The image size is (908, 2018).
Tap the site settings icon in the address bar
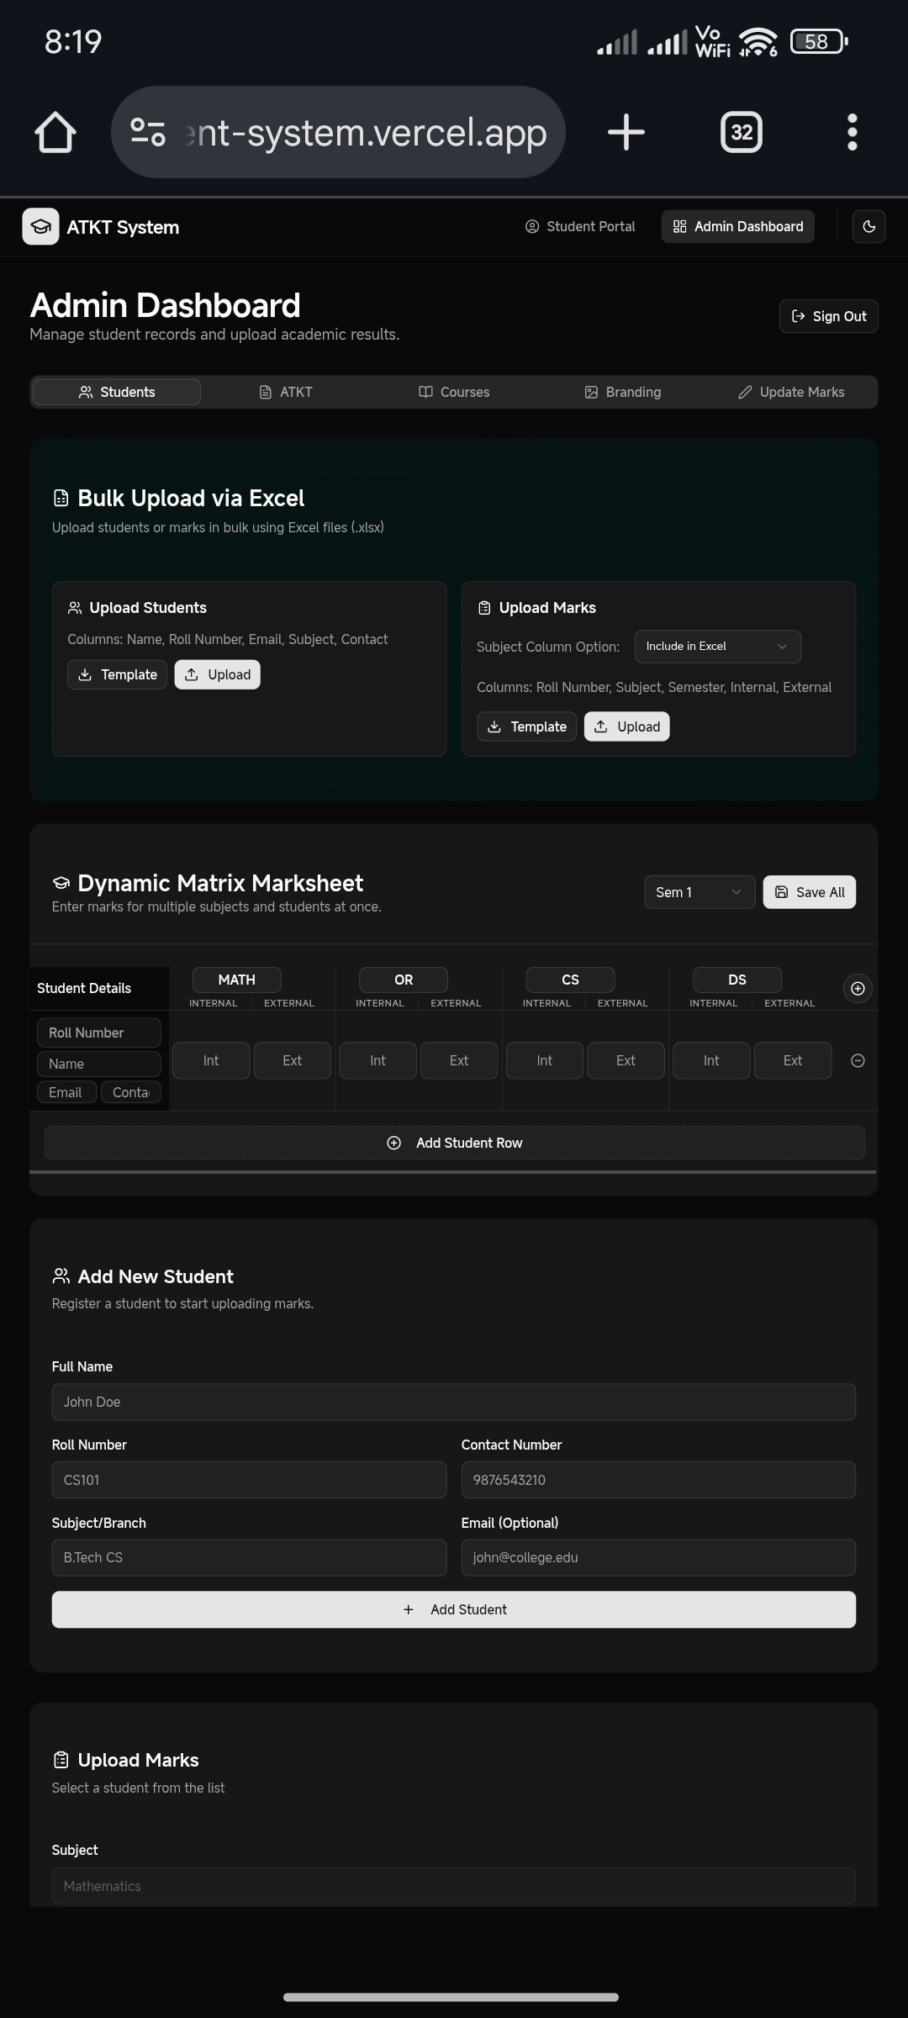click(x=148, y=133)
